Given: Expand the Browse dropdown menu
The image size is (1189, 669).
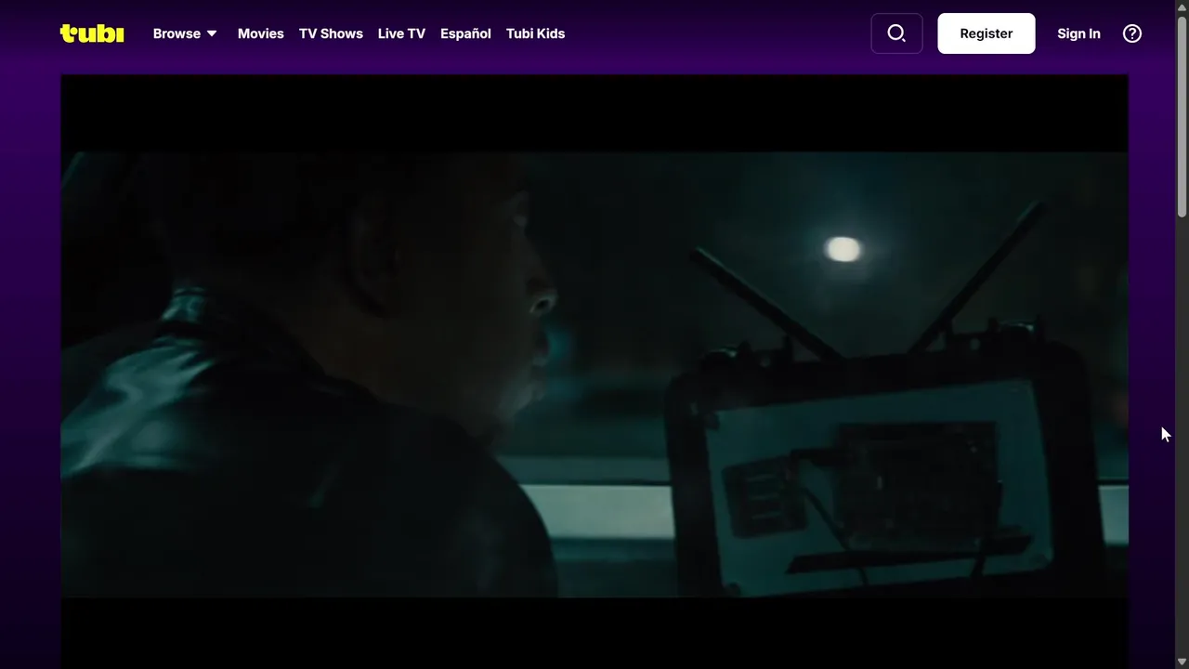Looking at the screenshot, I should [x=185, y=33].
